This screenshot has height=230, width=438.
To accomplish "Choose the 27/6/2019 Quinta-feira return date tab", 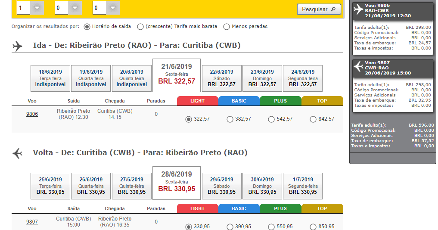I will [131, 186].
